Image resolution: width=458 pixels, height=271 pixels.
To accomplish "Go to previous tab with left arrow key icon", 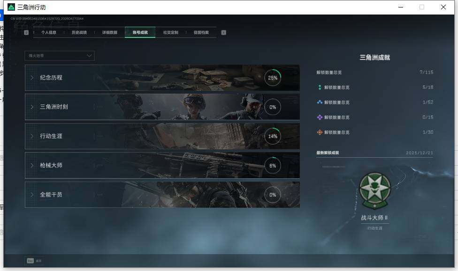I will [26, 32].
